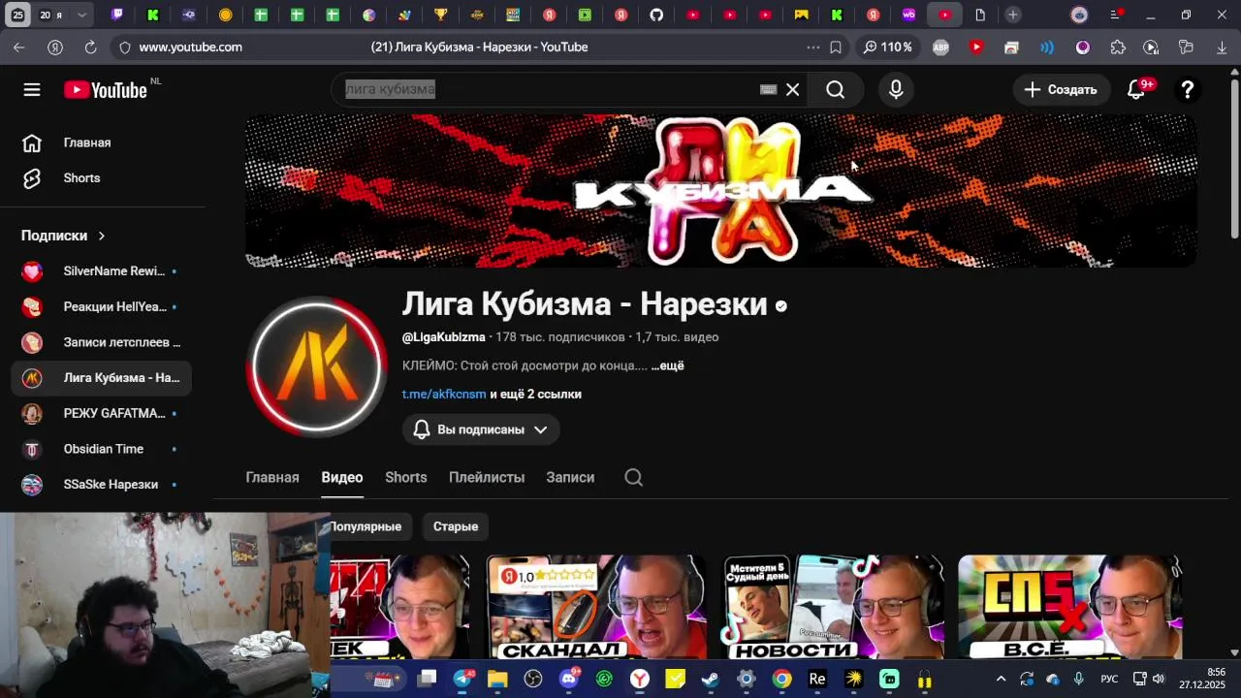Open the on-screen keyboard icon in search
The height and width of the screenshot is (698, 1241).
(768, 89)
